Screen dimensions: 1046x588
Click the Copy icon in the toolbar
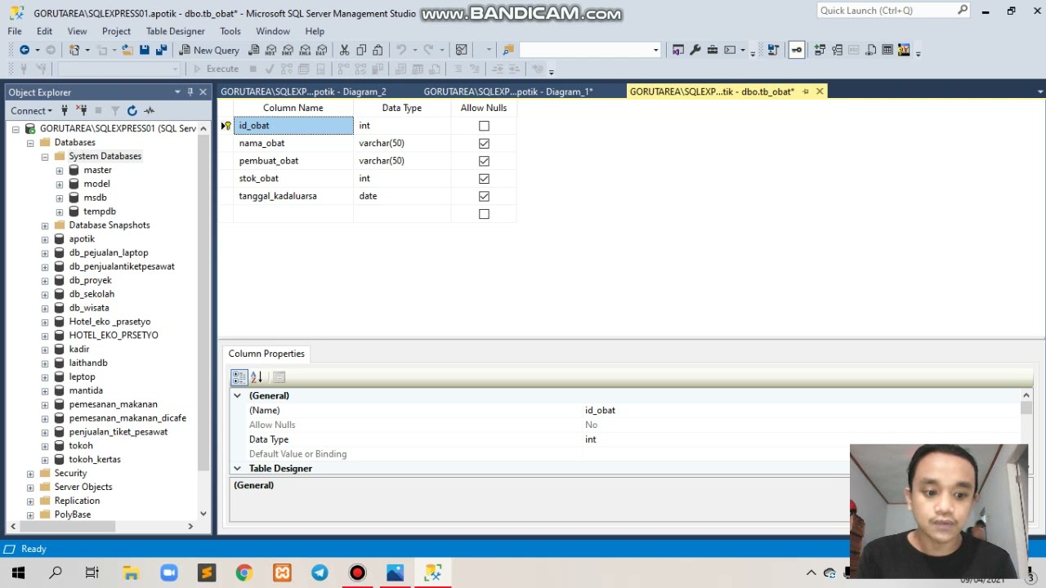361,50
